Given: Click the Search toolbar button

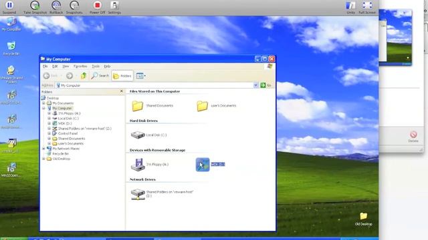Looking at the screenshot, I should (100, 75).
